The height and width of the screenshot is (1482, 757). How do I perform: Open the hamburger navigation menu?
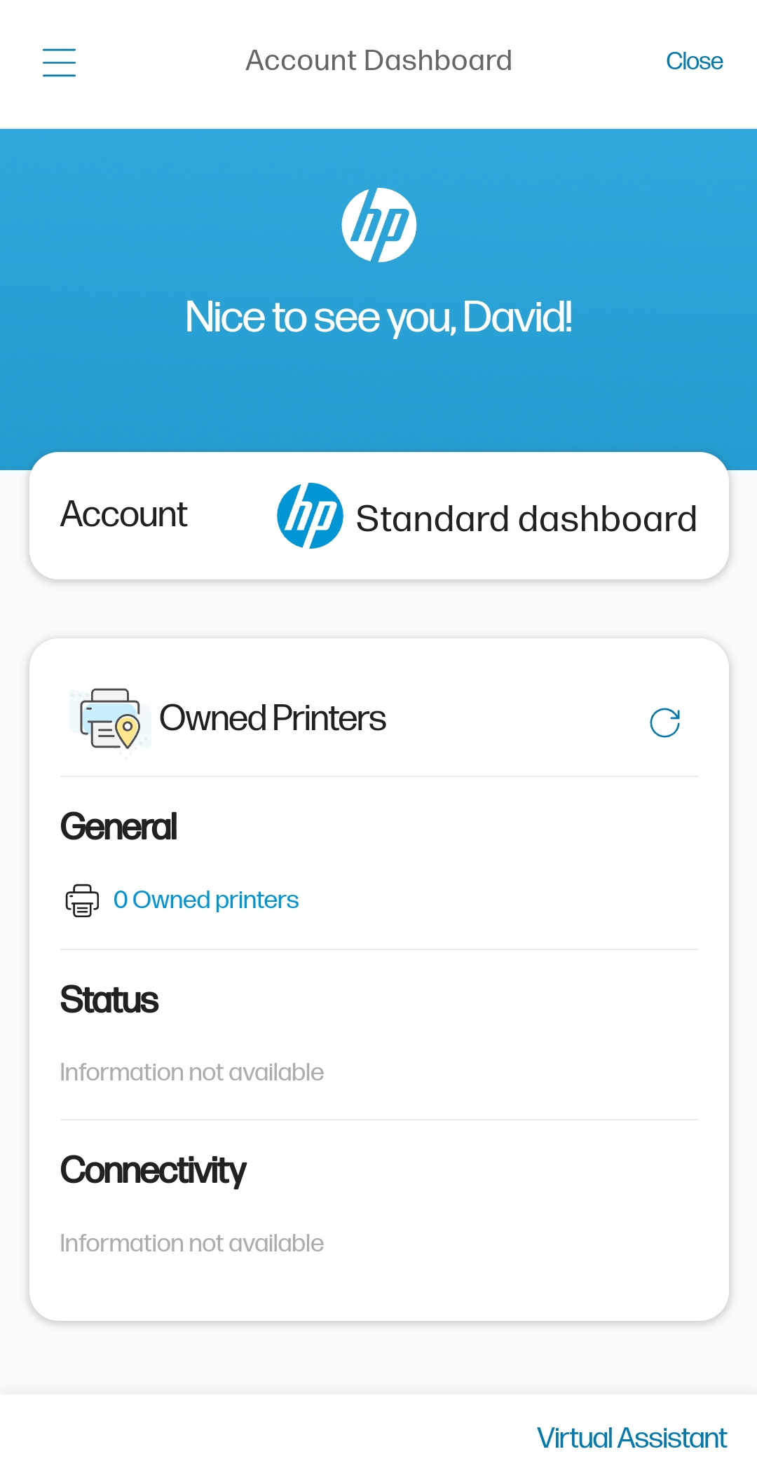tap(59, 62)
